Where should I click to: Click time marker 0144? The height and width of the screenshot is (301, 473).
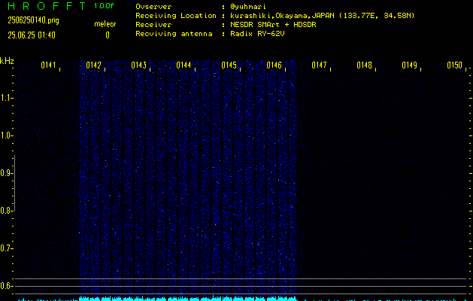coord(183,65)
